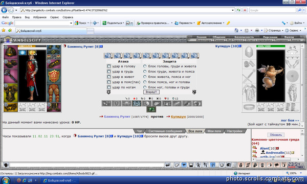Viewport: 307px width, 184px height.
Task: Open the Избранное menu
Action: (40, 17)
